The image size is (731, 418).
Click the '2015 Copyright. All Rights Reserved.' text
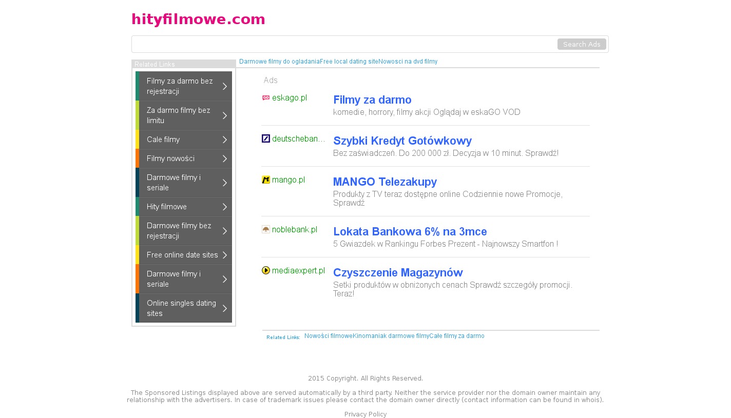[365, 379]
